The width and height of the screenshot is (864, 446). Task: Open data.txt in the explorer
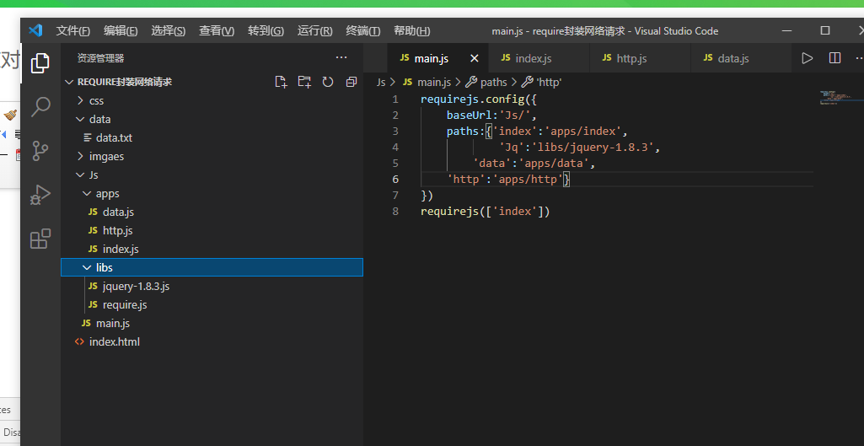coord(212,137)
